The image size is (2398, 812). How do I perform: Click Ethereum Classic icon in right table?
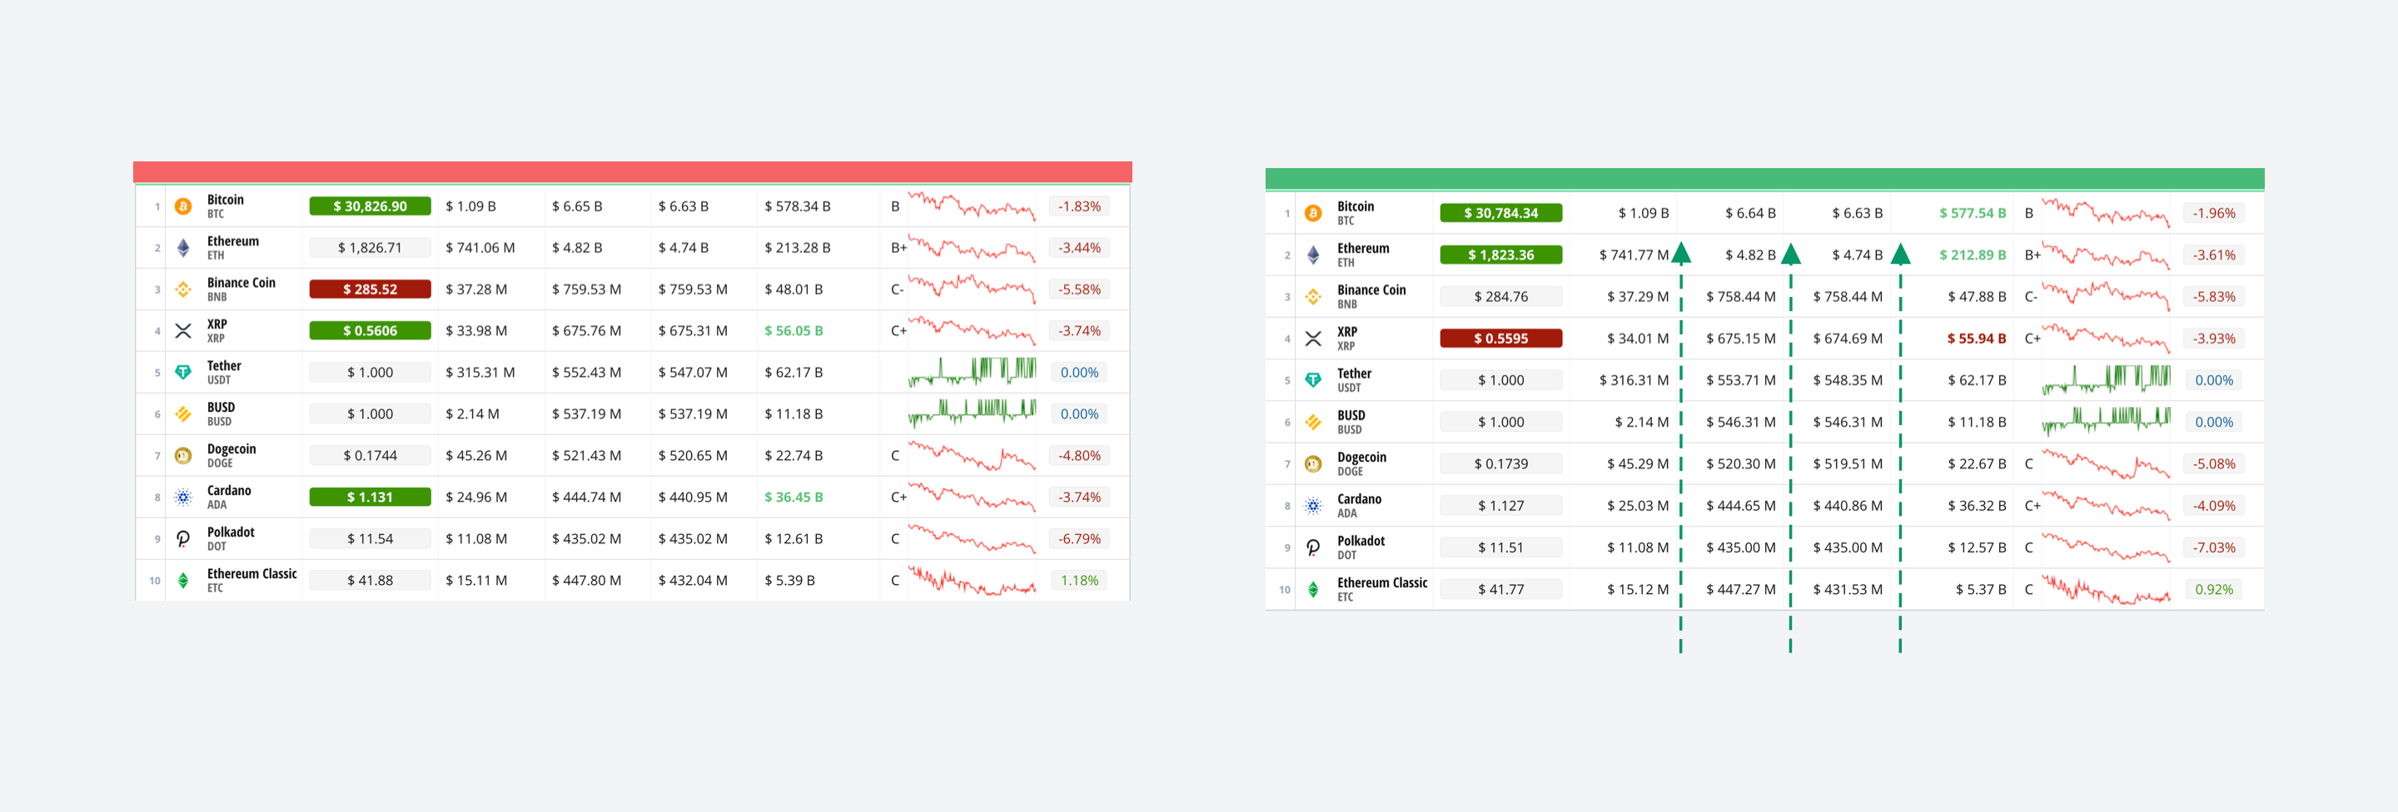(x=1314, y=590)
